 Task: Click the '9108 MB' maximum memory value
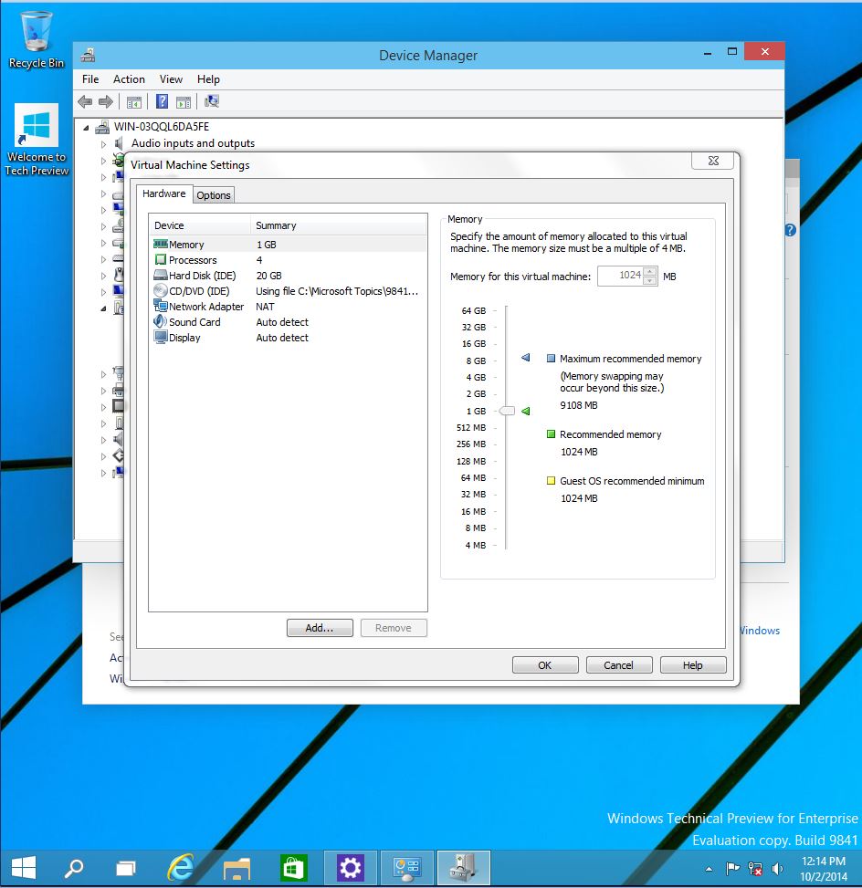[579, 405]
